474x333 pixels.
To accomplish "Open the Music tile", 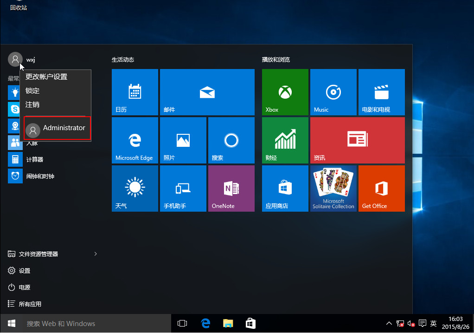I will coord(333,92).
